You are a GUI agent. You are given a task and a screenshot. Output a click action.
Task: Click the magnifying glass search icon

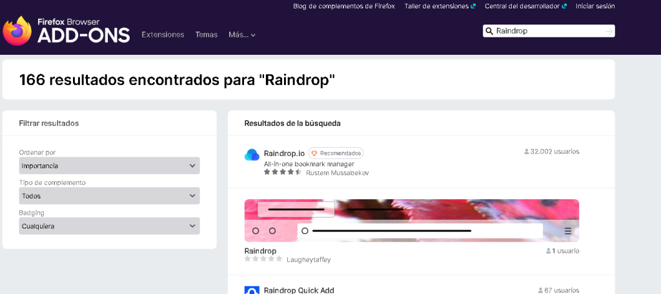[490, 31]
